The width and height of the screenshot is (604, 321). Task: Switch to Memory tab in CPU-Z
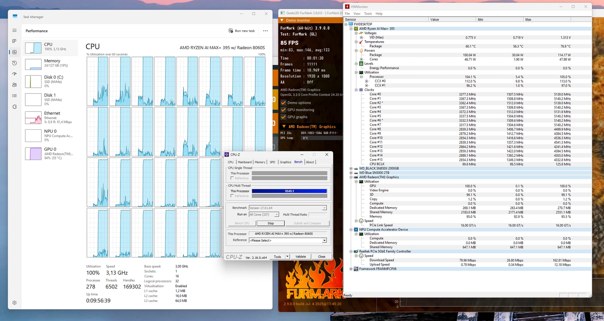pyautogui.click(x=260, y=162)
